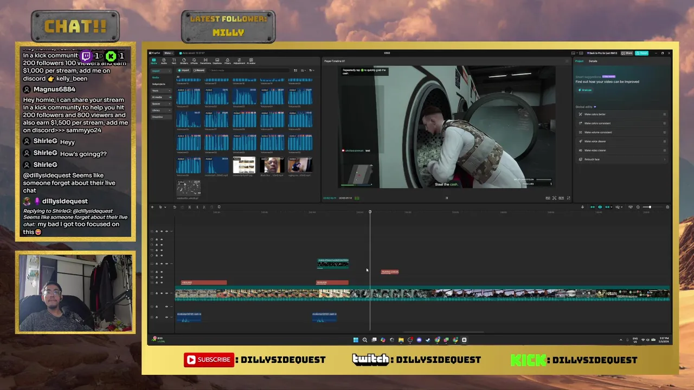Open Windows Start menu

point(356,340)
